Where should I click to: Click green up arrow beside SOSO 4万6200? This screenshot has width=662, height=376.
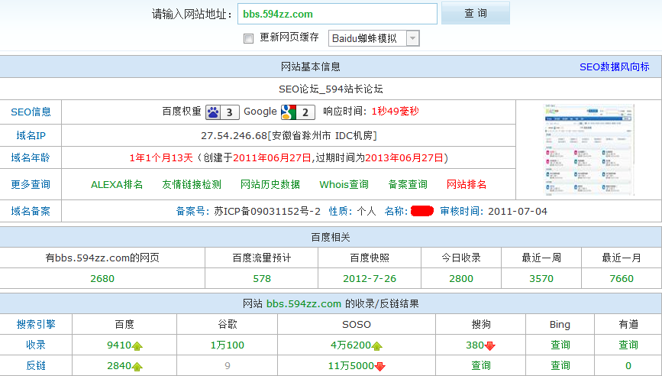coord(376,346)
